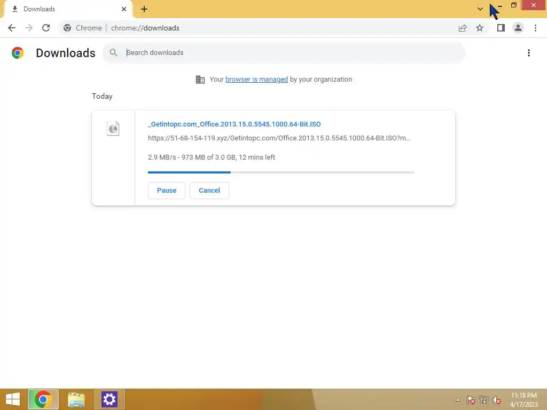Open the share this page icon
547x410 pixels.
463,28
